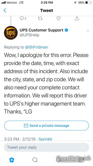
Task: Tap the envelope icon in message button
Action: coord(26,126)
